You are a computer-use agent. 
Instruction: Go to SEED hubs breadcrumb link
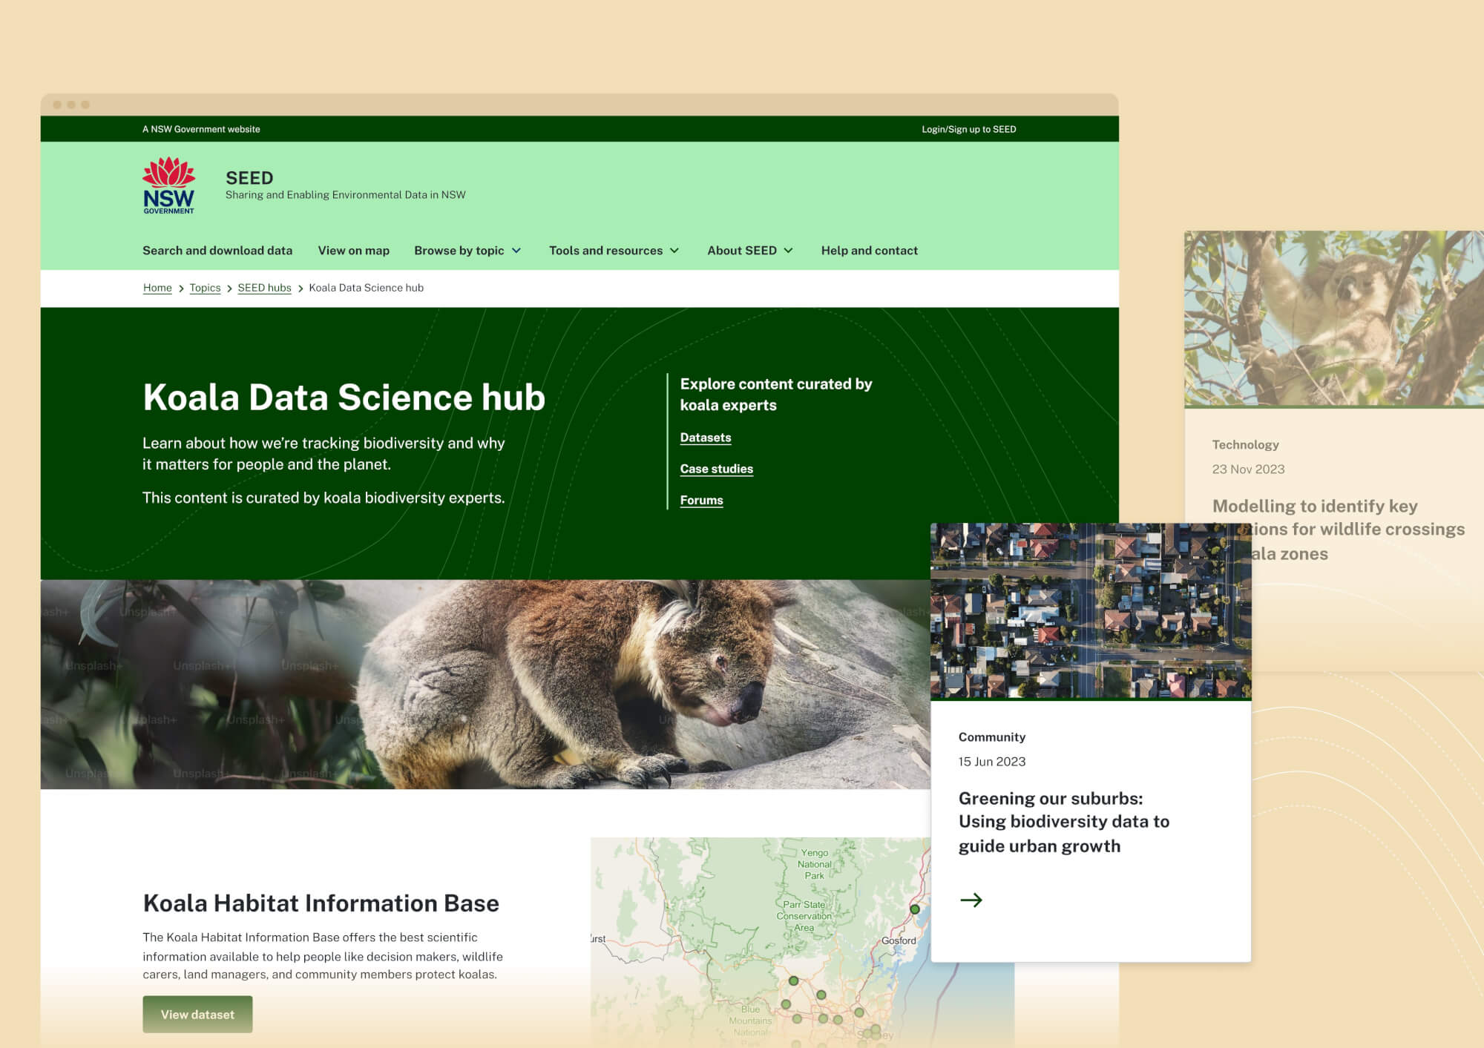tap(264, 288)
